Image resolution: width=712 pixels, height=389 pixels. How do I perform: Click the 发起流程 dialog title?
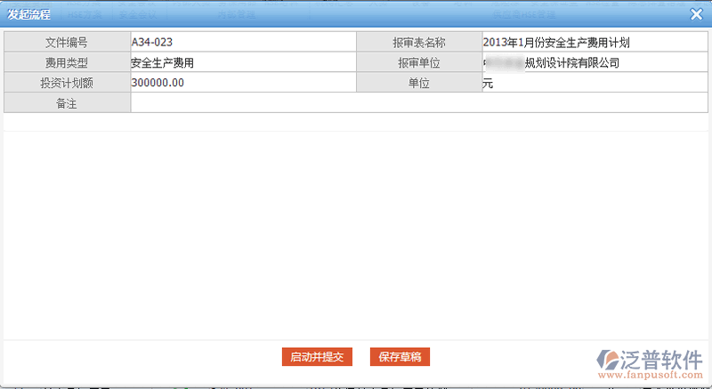[x=29, y=14]
